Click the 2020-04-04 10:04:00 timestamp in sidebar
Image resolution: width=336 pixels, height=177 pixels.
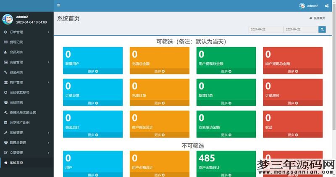[31, 22]
